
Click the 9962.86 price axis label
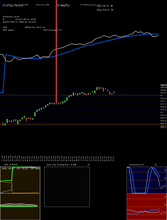pos(163,90)
